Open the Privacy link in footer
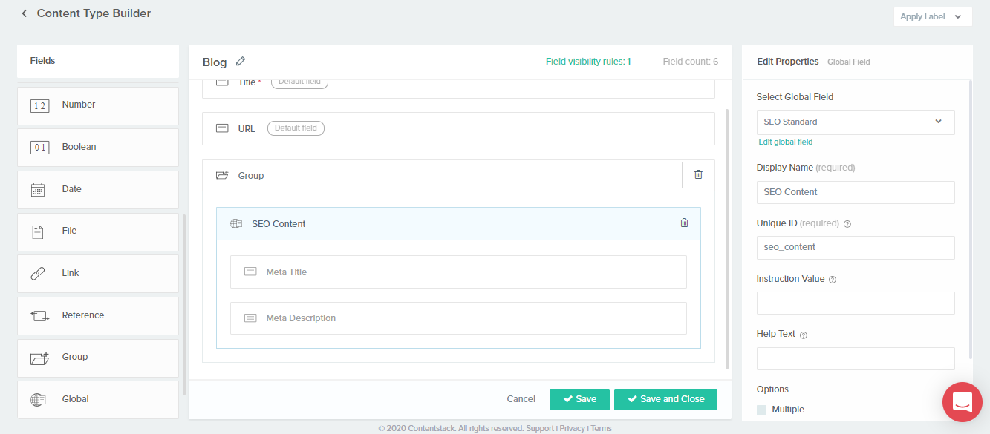Screen dimensions: 990x434 pos(572,428)
